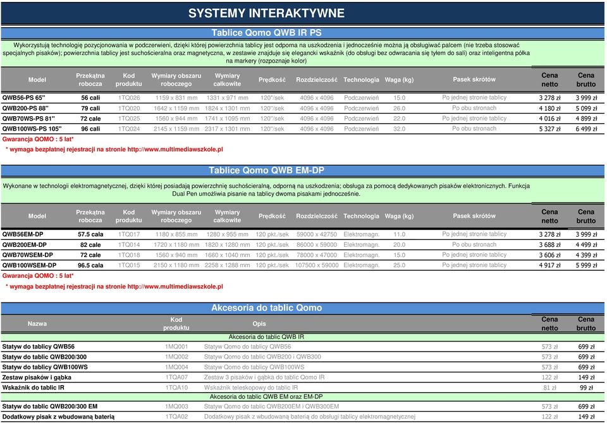Select overall size 2317 x 1301 mm
607x423 pixels.
tap(227, 129)
